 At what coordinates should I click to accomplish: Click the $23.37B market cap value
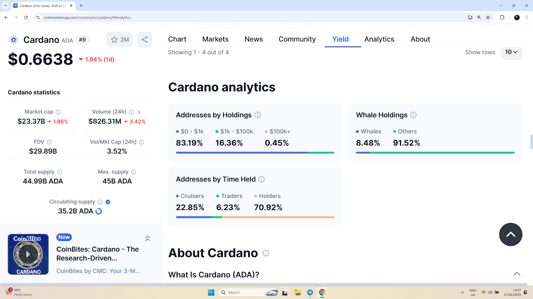(x=31, y=122)
